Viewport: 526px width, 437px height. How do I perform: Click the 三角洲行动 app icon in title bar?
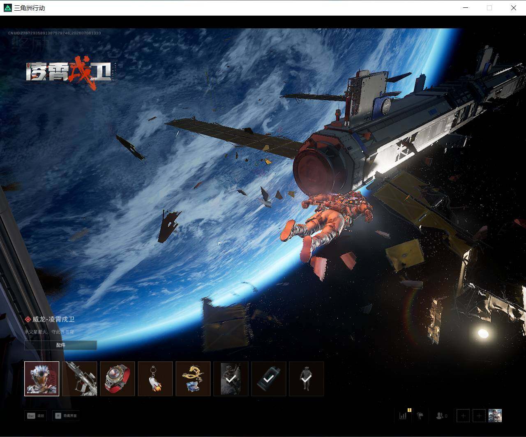coord(8,8)
